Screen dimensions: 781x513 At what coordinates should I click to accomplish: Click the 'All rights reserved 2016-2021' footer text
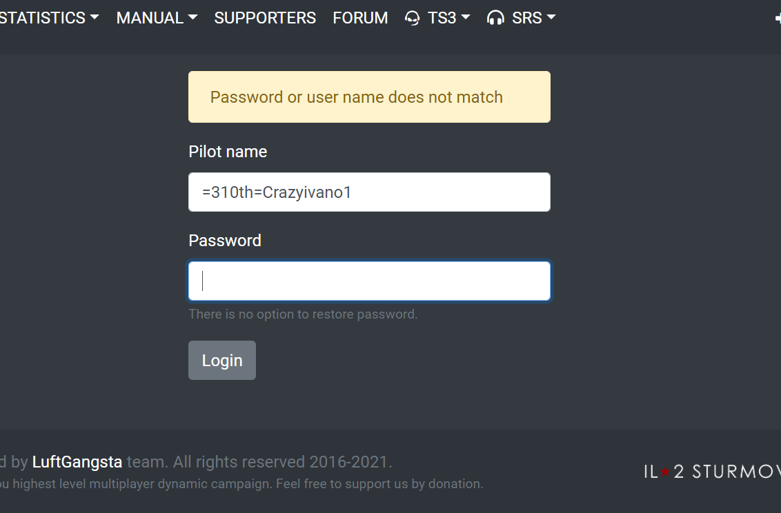tap(281, 462)
